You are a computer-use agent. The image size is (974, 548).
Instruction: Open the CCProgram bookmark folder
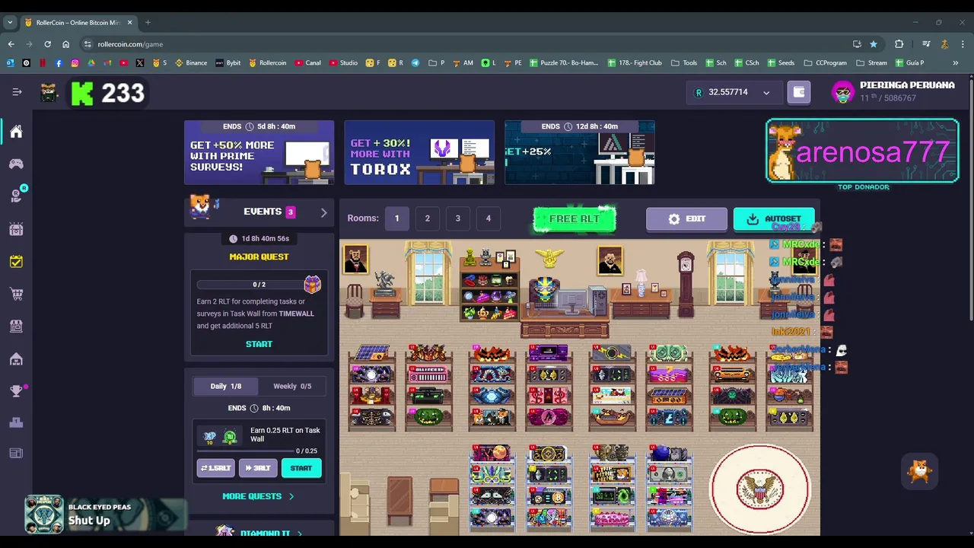[824, 63]
